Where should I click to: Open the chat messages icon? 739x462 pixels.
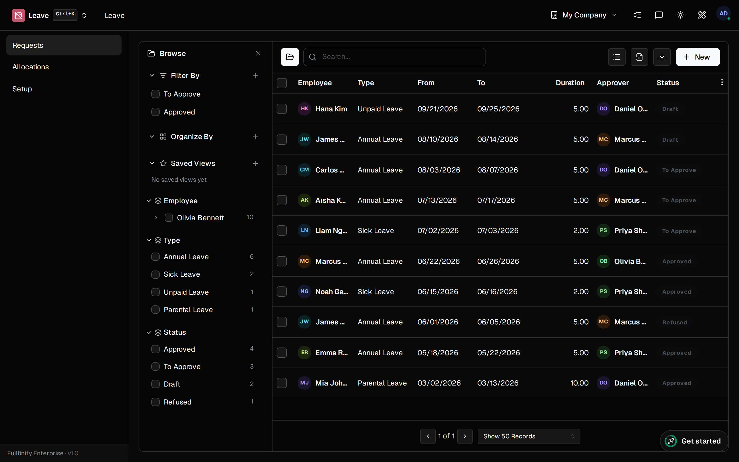[659, 15]
